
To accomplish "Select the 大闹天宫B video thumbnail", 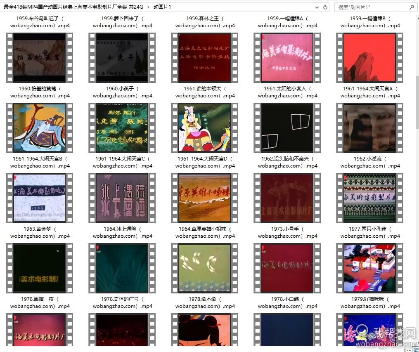I will point(40,128).
